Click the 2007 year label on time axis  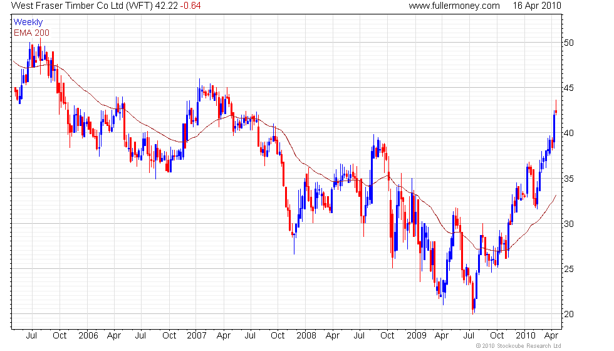[197, 336]
